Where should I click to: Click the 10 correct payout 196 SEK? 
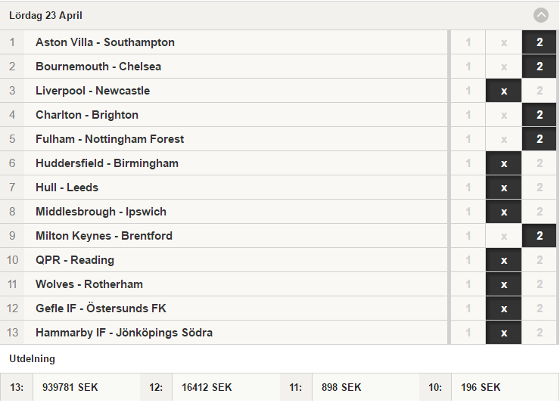(x=481, y=387)
